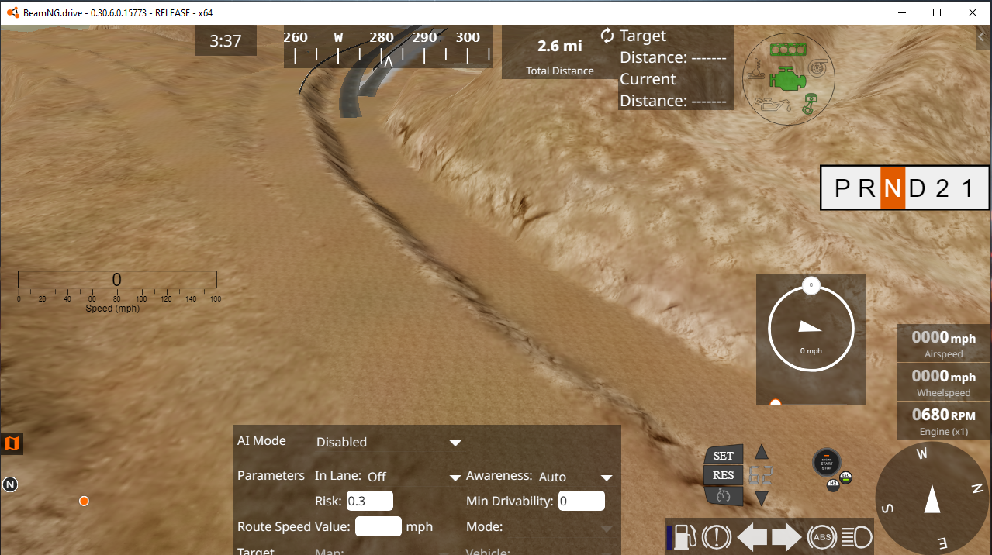Toggle the H2 drive mode button

pyautogui.click(x=833, y=485)
